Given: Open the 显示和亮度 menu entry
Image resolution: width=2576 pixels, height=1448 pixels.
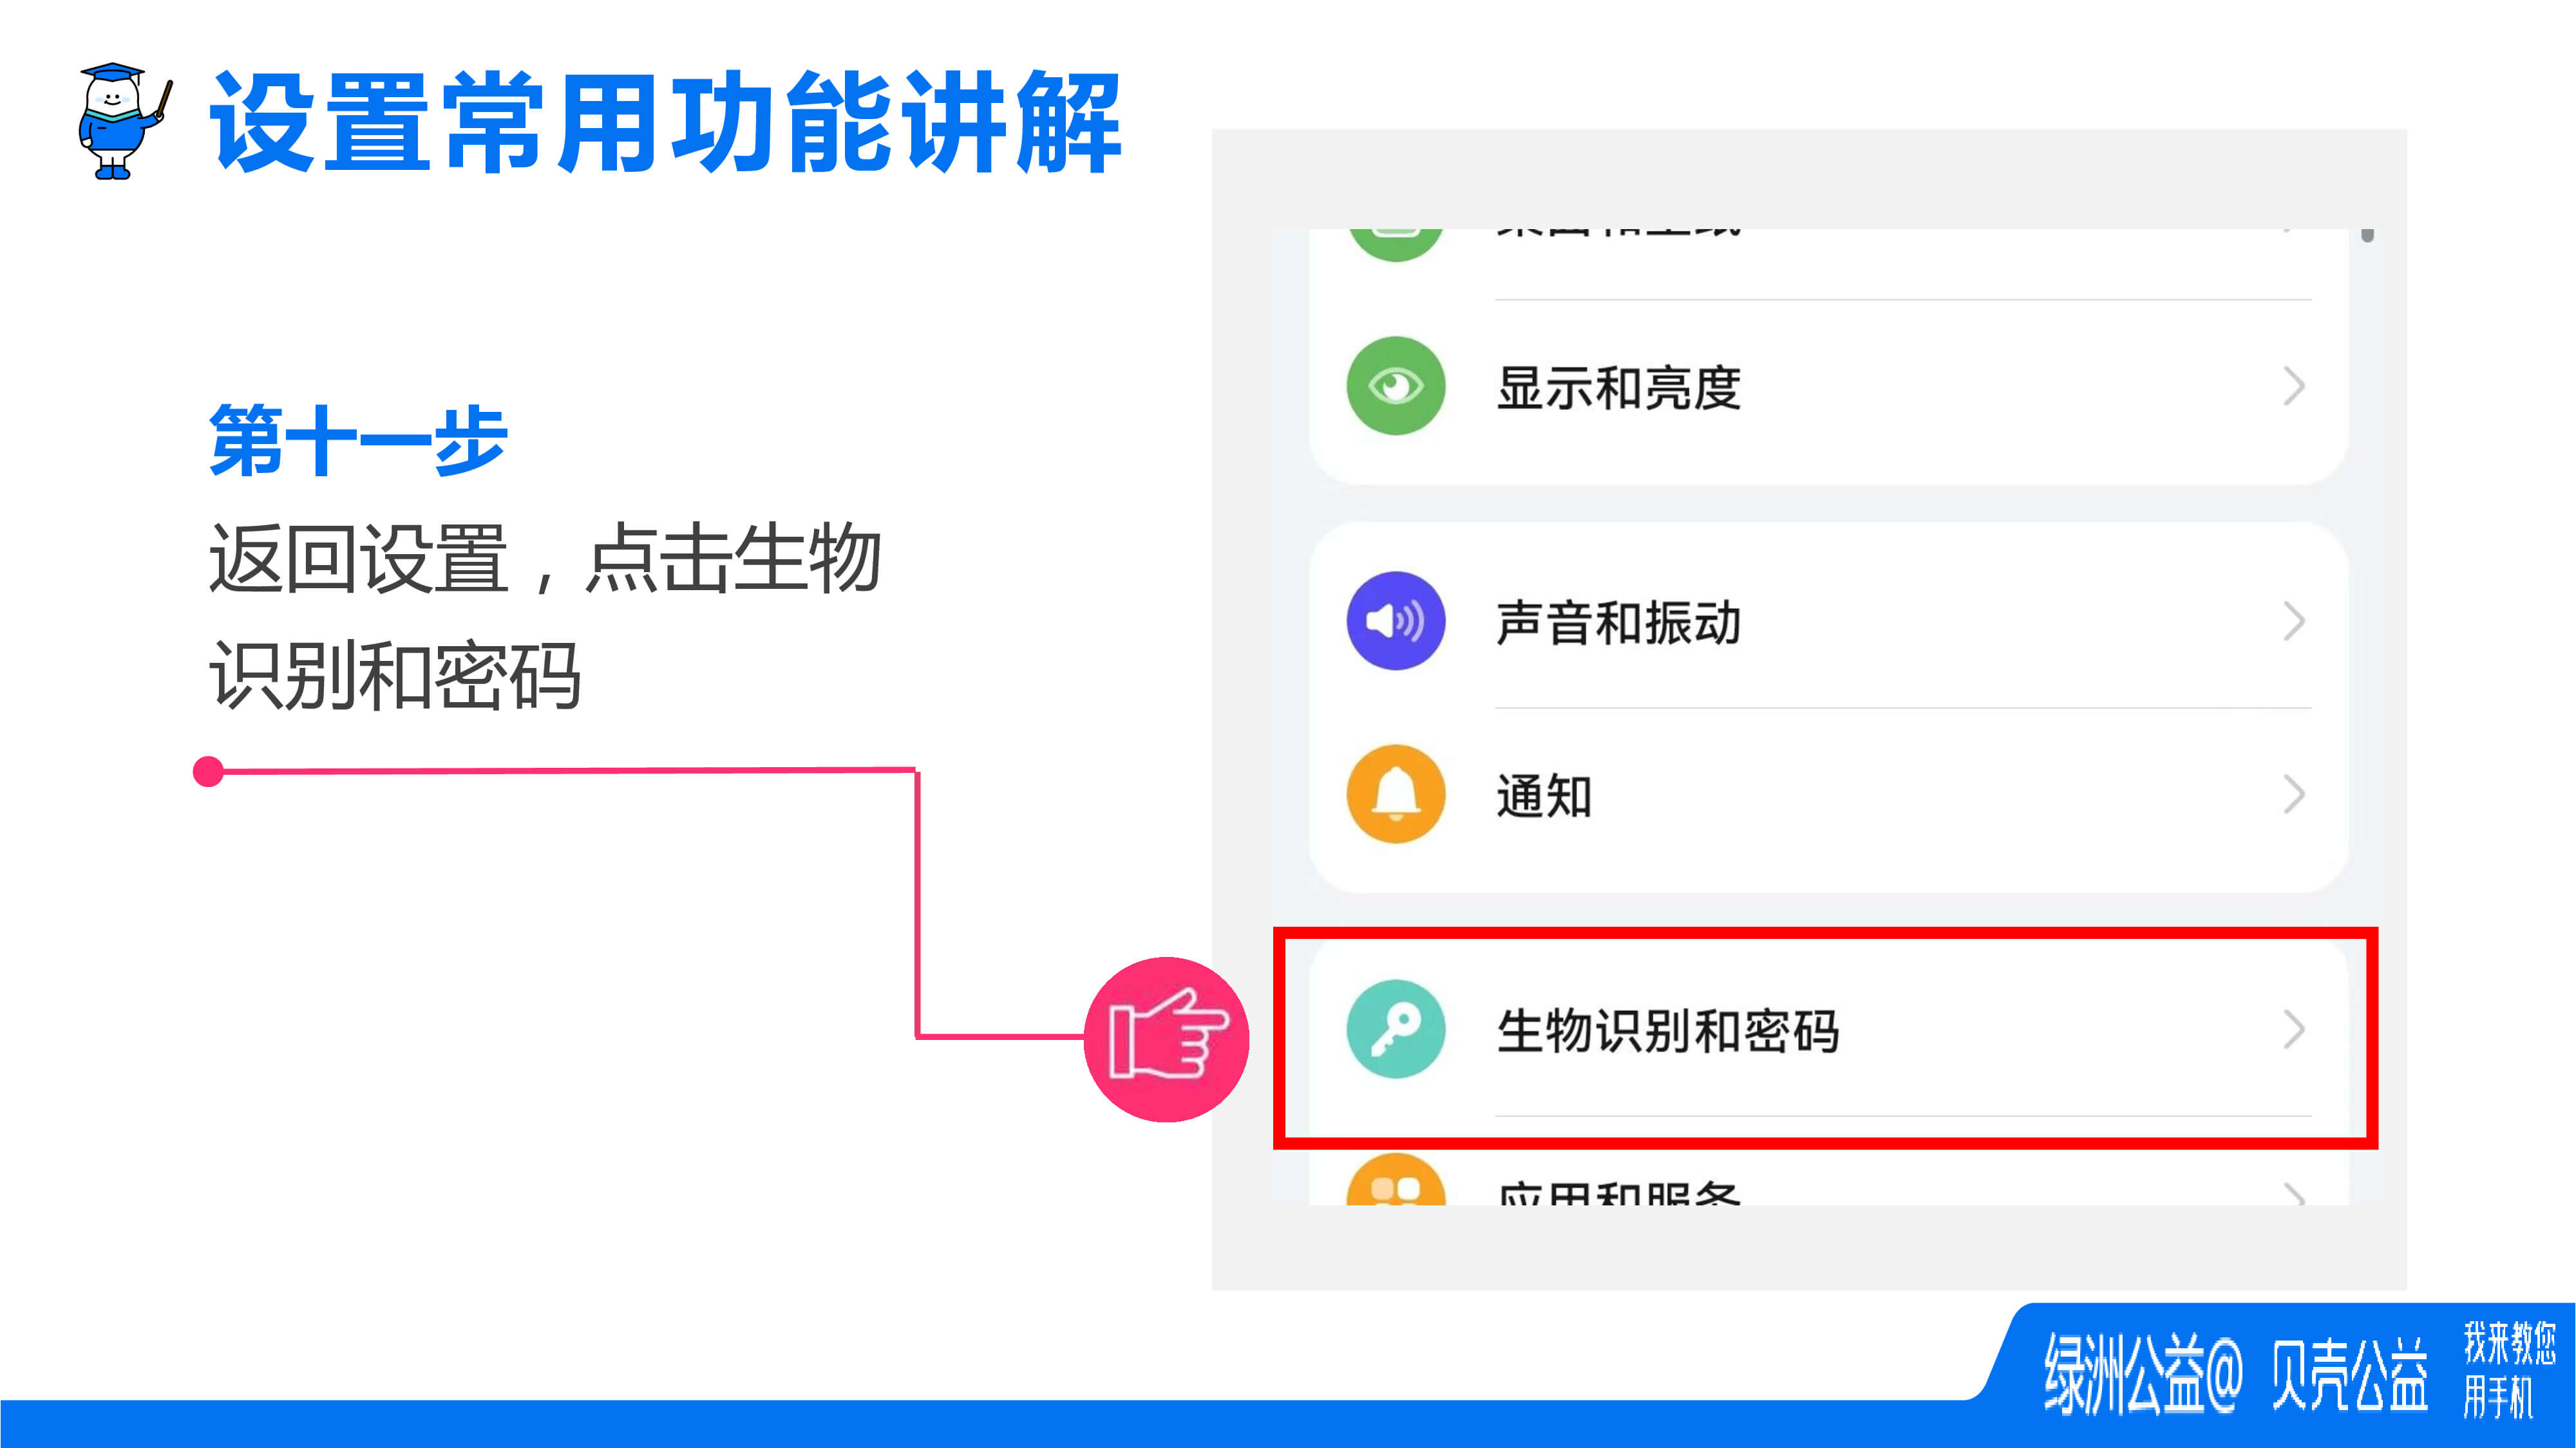Looking at the screenshot, I should 1828,387.
